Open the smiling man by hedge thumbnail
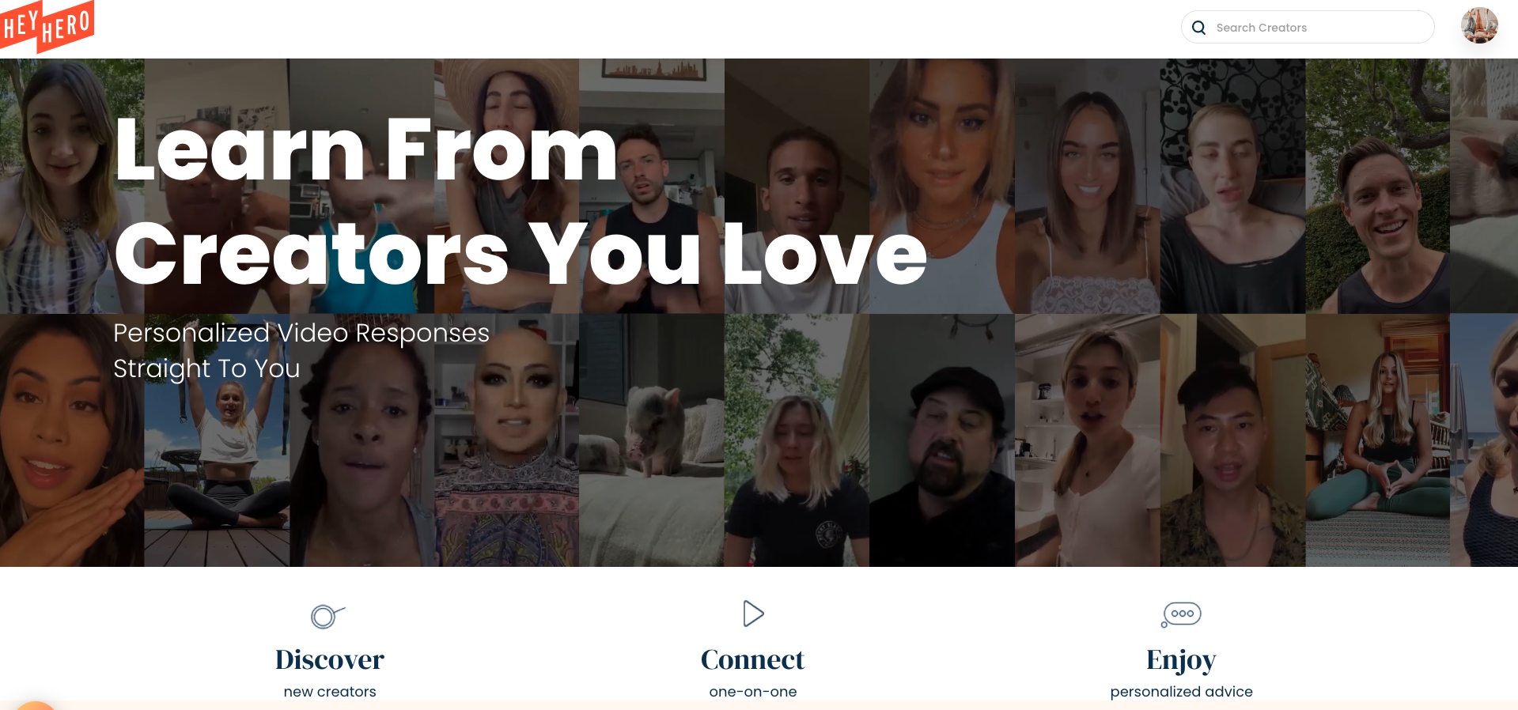 pos(1377,186)
